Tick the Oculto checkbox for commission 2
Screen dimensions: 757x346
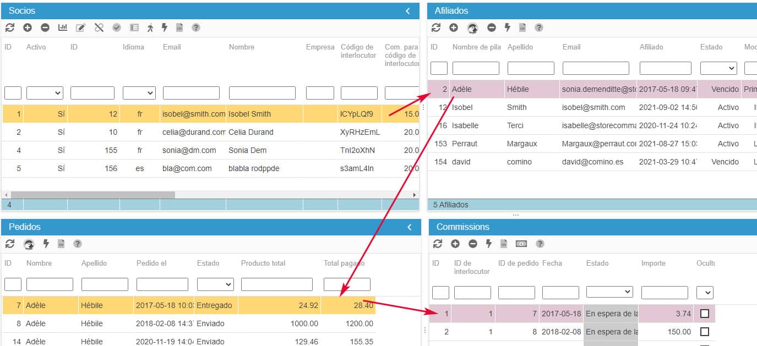coord(704,332)
